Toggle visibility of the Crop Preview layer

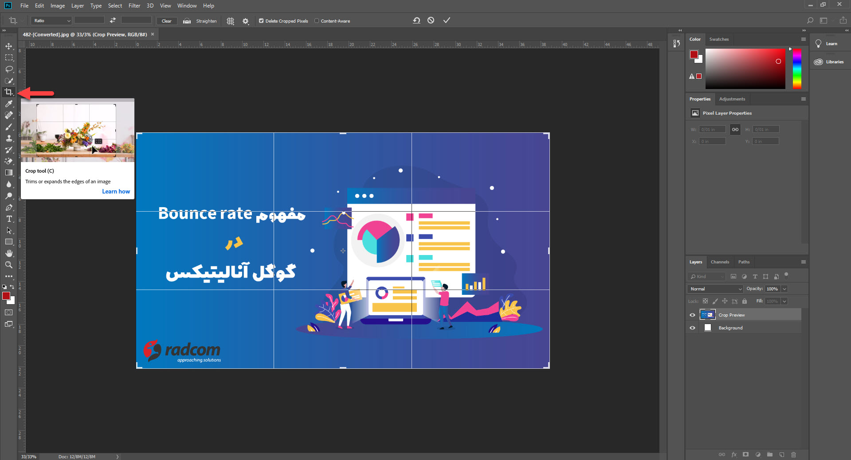[692, 314]
